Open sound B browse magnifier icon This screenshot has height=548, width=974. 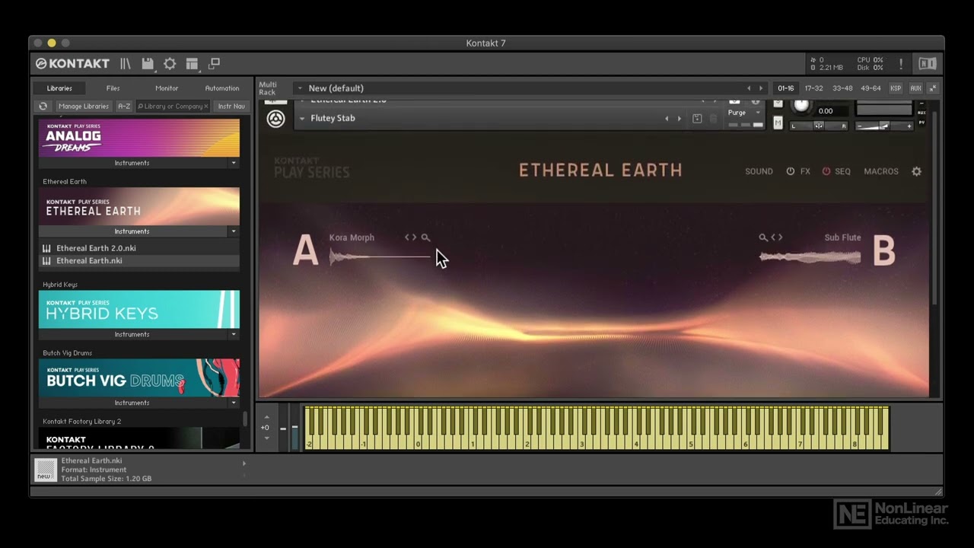point(763,237)
